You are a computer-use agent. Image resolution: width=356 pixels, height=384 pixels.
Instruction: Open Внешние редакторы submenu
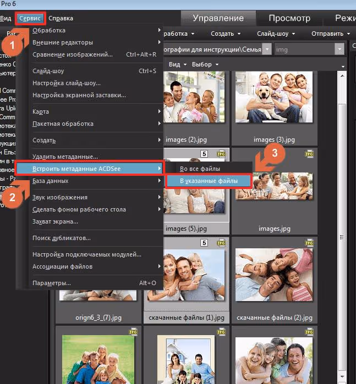point(97,42)
